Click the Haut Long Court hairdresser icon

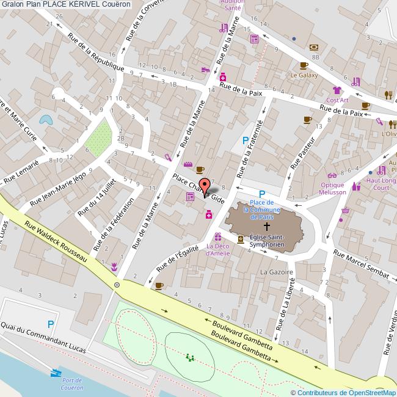coord(382,169)
